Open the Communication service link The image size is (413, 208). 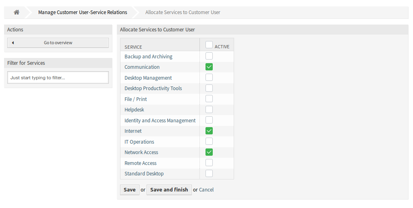pyautogui.click(x=142, y=67)
